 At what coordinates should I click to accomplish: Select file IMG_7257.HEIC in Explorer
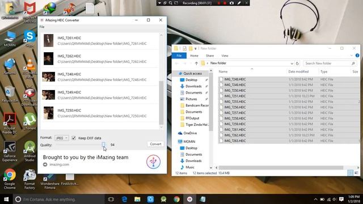tap(235, 113)
